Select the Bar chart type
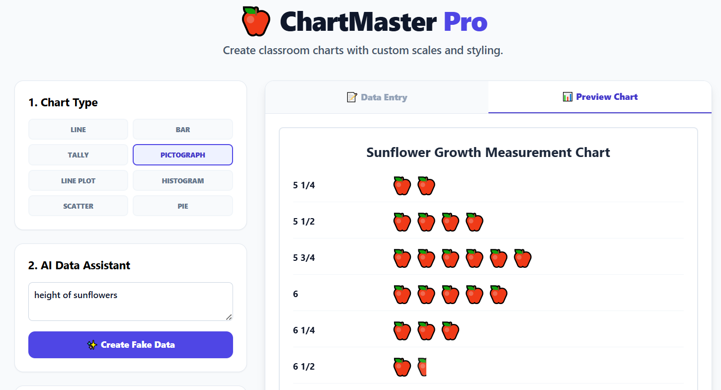 pos(183,130)
